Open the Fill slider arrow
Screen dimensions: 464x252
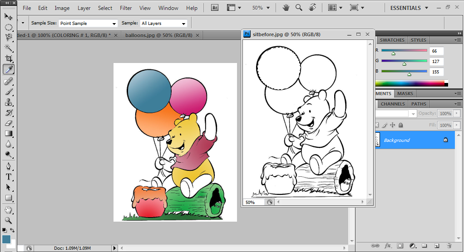tap(457, 125)
